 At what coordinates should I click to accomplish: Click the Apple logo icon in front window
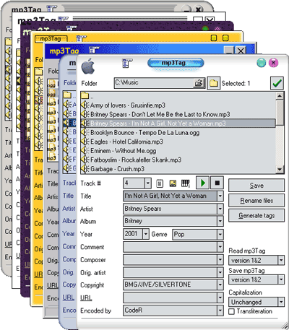pyautogui.click(x=88, y=66)
